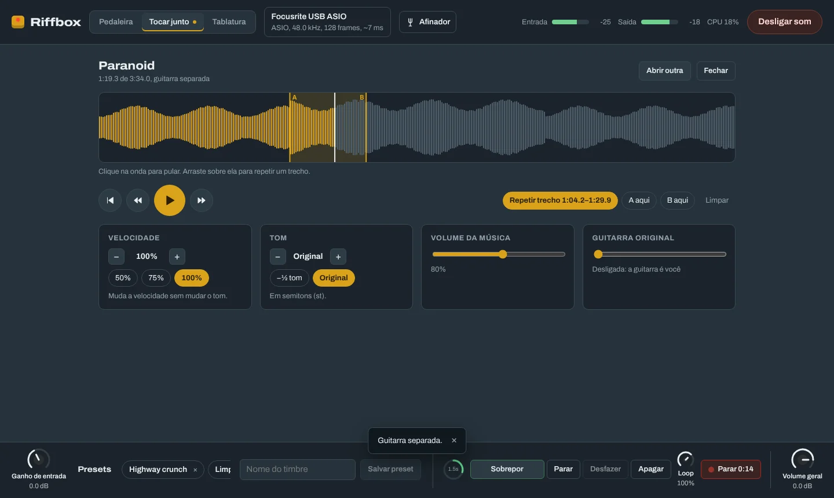
Task: Select the −½ tom pitch preset
Action: point(290,278)
